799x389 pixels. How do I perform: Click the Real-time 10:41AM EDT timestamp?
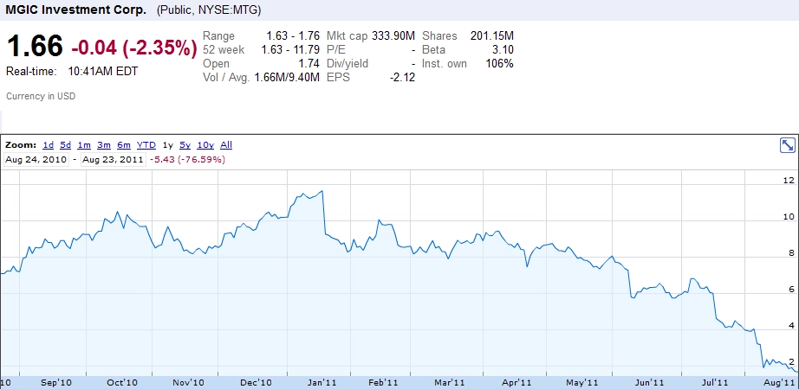point(72,72)
